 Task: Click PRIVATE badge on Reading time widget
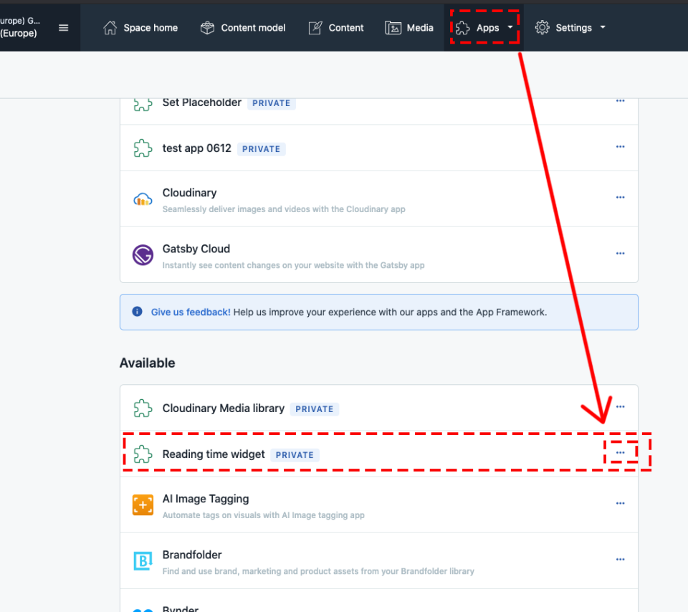(295, 455)
